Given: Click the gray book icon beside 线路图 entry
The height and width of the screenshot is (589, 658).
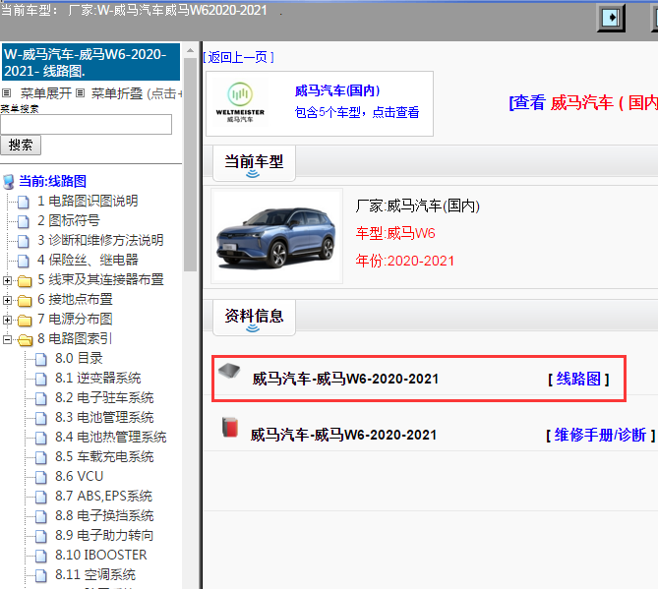Looking at the screenshot, I should (229, 371).
